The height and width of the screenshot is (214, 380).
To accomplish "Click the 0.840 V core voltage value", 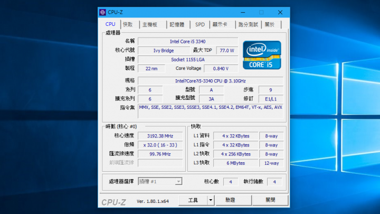I will click(221, 69).
